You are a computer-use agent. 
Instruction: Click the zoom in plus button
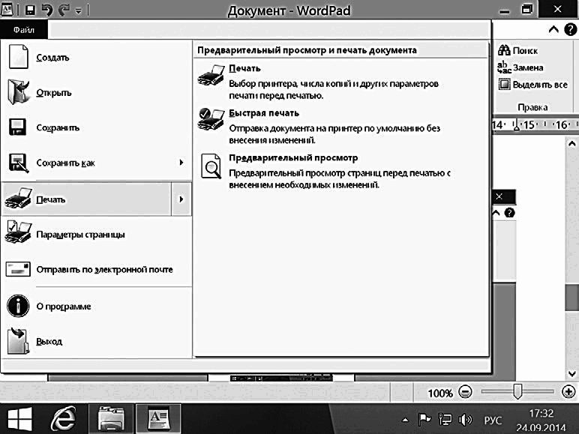pos(568,391)
